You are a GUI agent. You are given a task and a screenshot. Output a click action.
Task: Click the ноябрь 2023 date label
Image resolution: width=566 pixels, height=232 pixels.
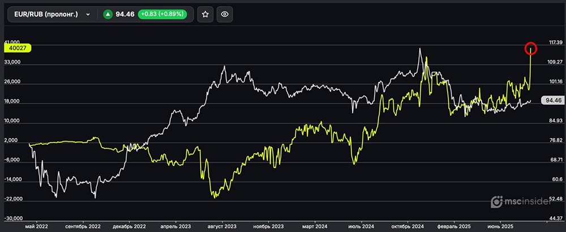tap(268, 226)
